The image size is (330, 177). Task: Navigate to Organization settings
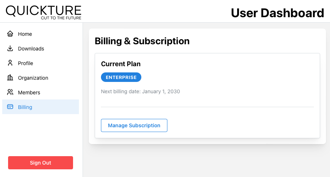tap(41, 78)
